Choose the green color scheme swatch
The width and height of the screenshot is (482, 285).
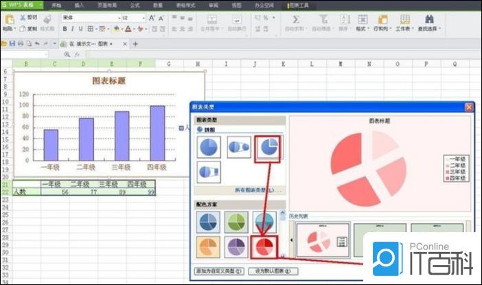click(236, 222)
